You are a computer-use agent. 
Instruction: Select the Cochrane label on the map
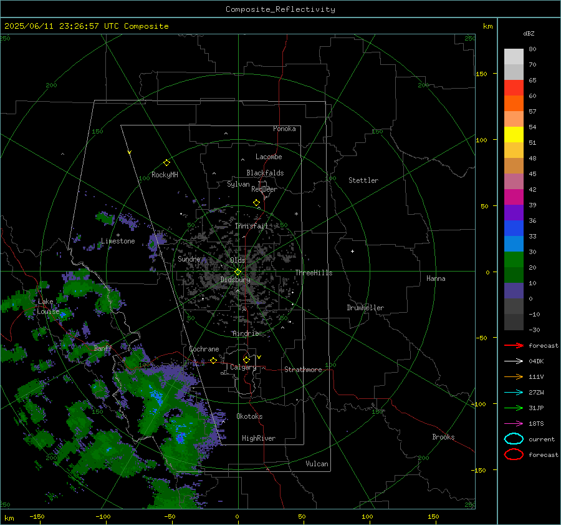pyautogui.click(x=204, y=349)
